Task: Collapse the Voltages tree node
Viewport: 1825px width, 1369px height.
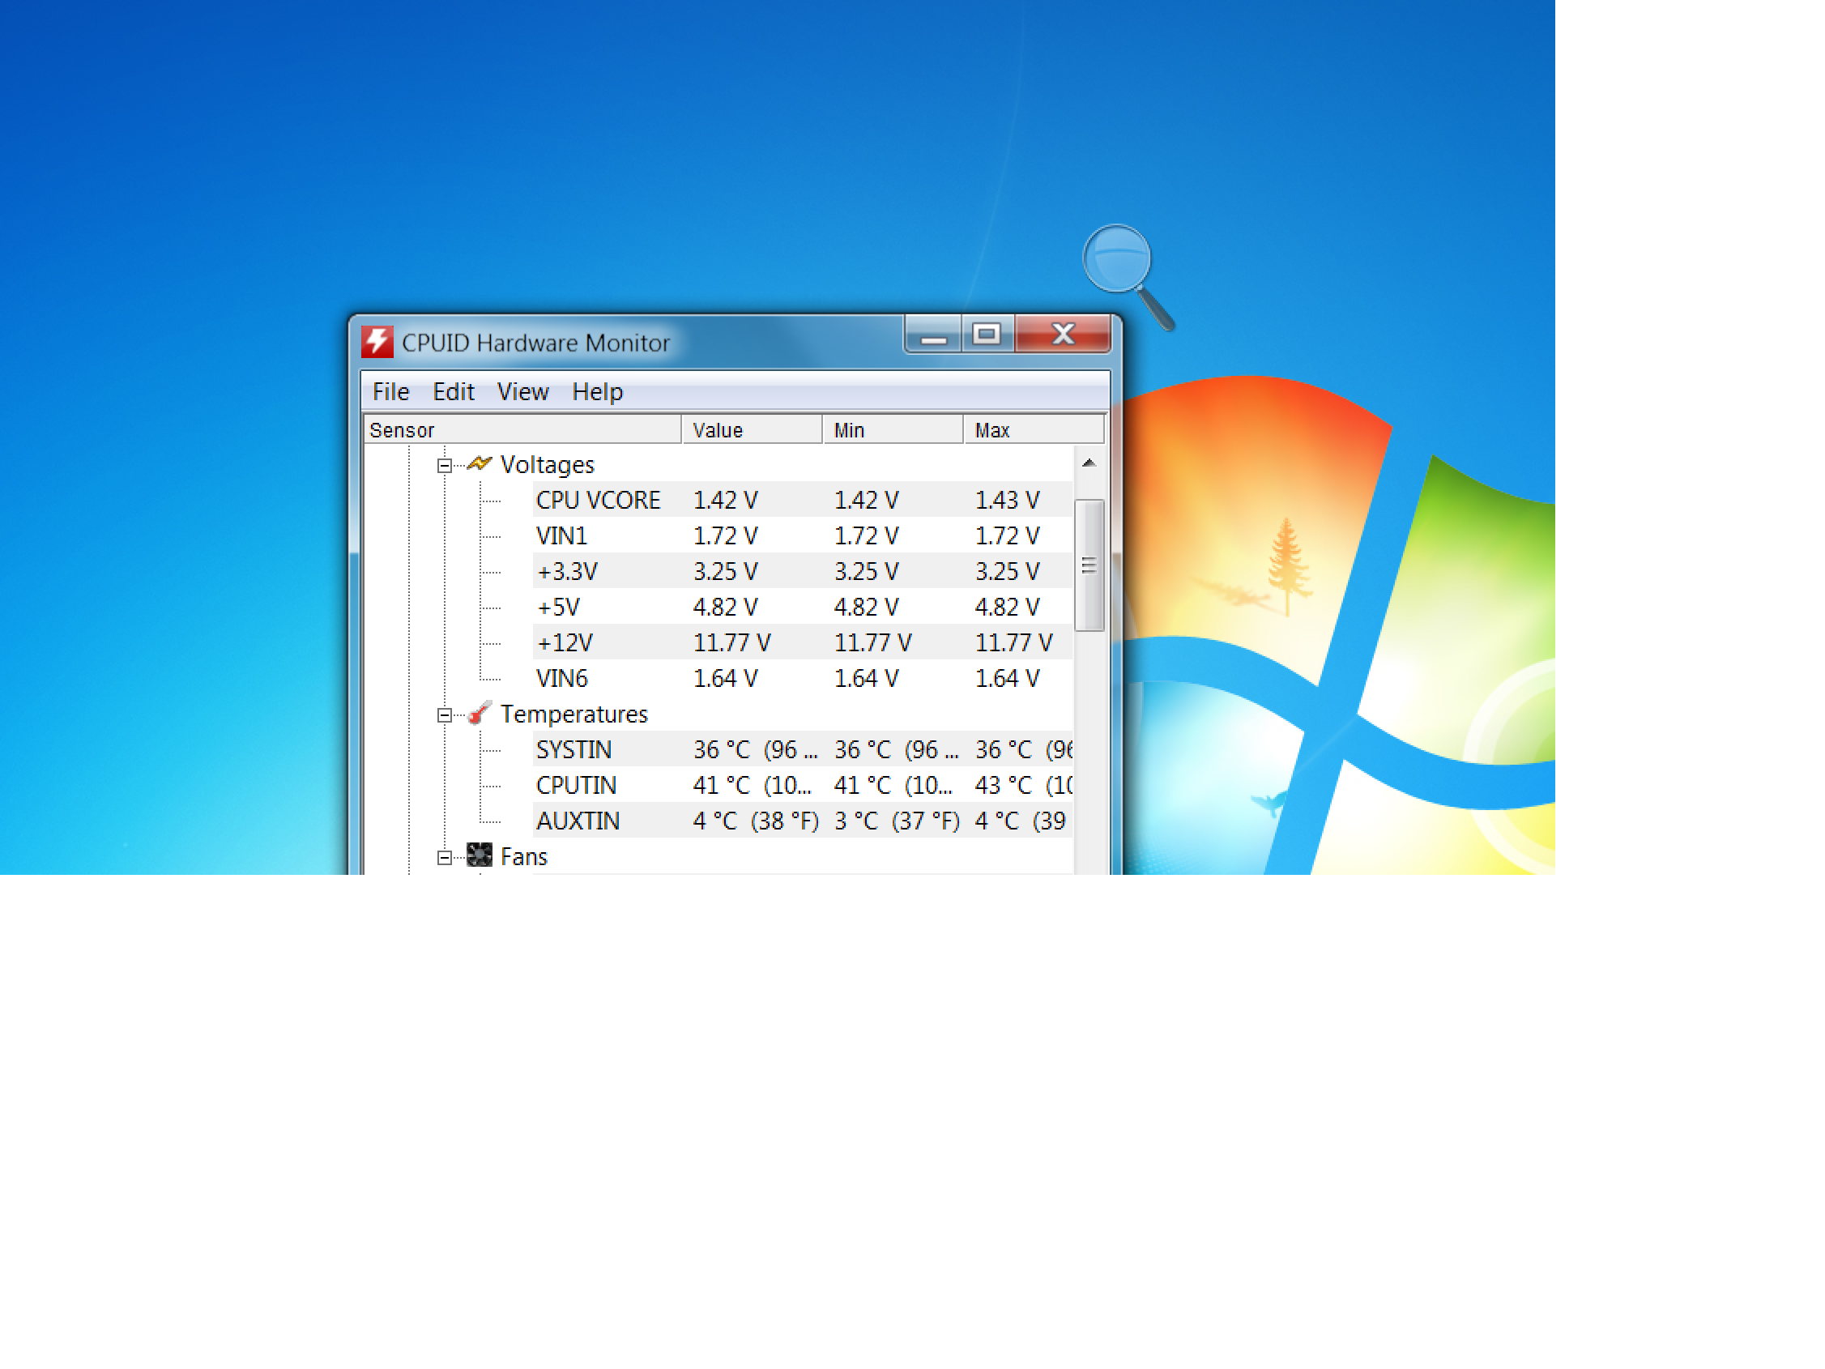Action: [x=444, y=466]
